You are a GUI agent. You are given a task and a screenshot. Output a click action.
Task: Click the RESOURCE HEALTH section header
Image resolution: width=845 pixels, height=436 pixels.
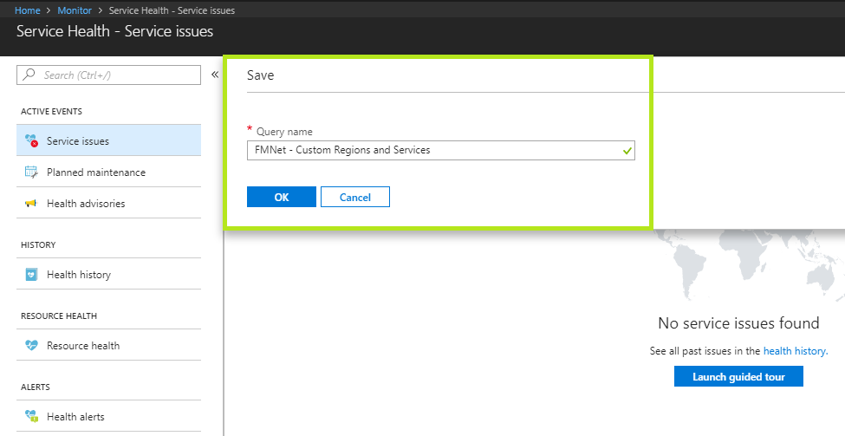click(x=59, y=316)
